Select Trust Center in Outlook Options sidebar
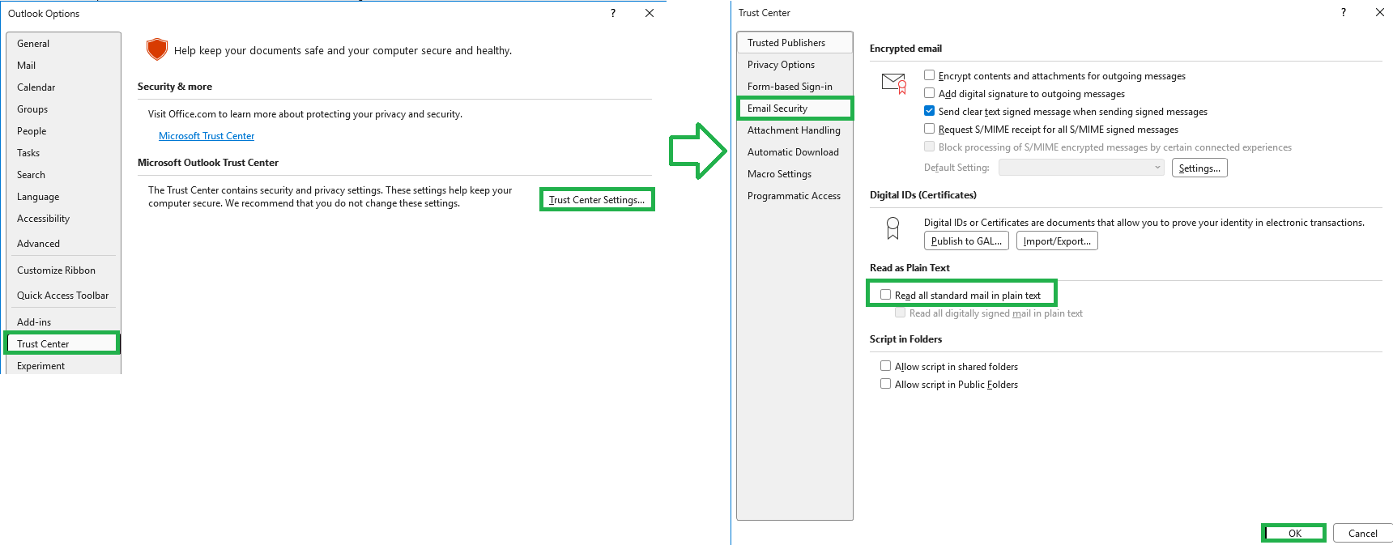1393x545 pixels. pos(63,344)
